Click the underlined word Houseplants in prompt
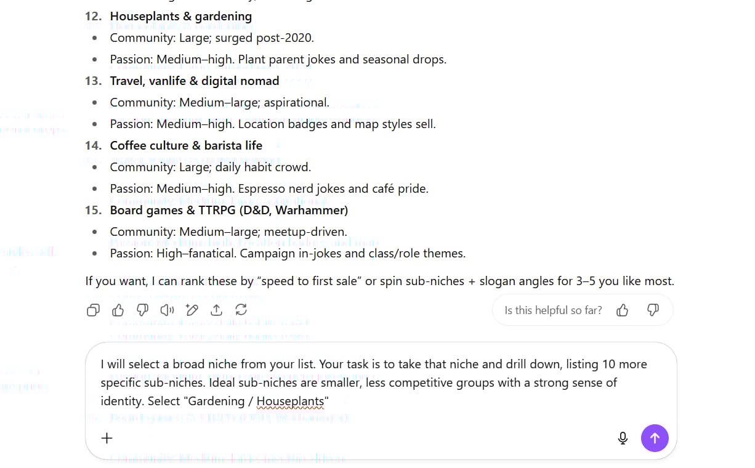Viewport: 755px width, 468px height. [289, 401]
